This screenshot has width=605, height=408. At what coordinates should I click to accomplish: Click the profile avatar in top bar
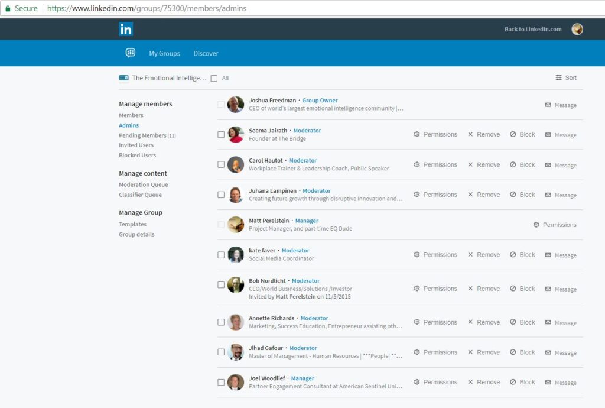(577, 29)
